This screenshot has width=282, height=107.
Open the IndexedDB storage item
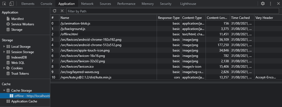(19, 57)
